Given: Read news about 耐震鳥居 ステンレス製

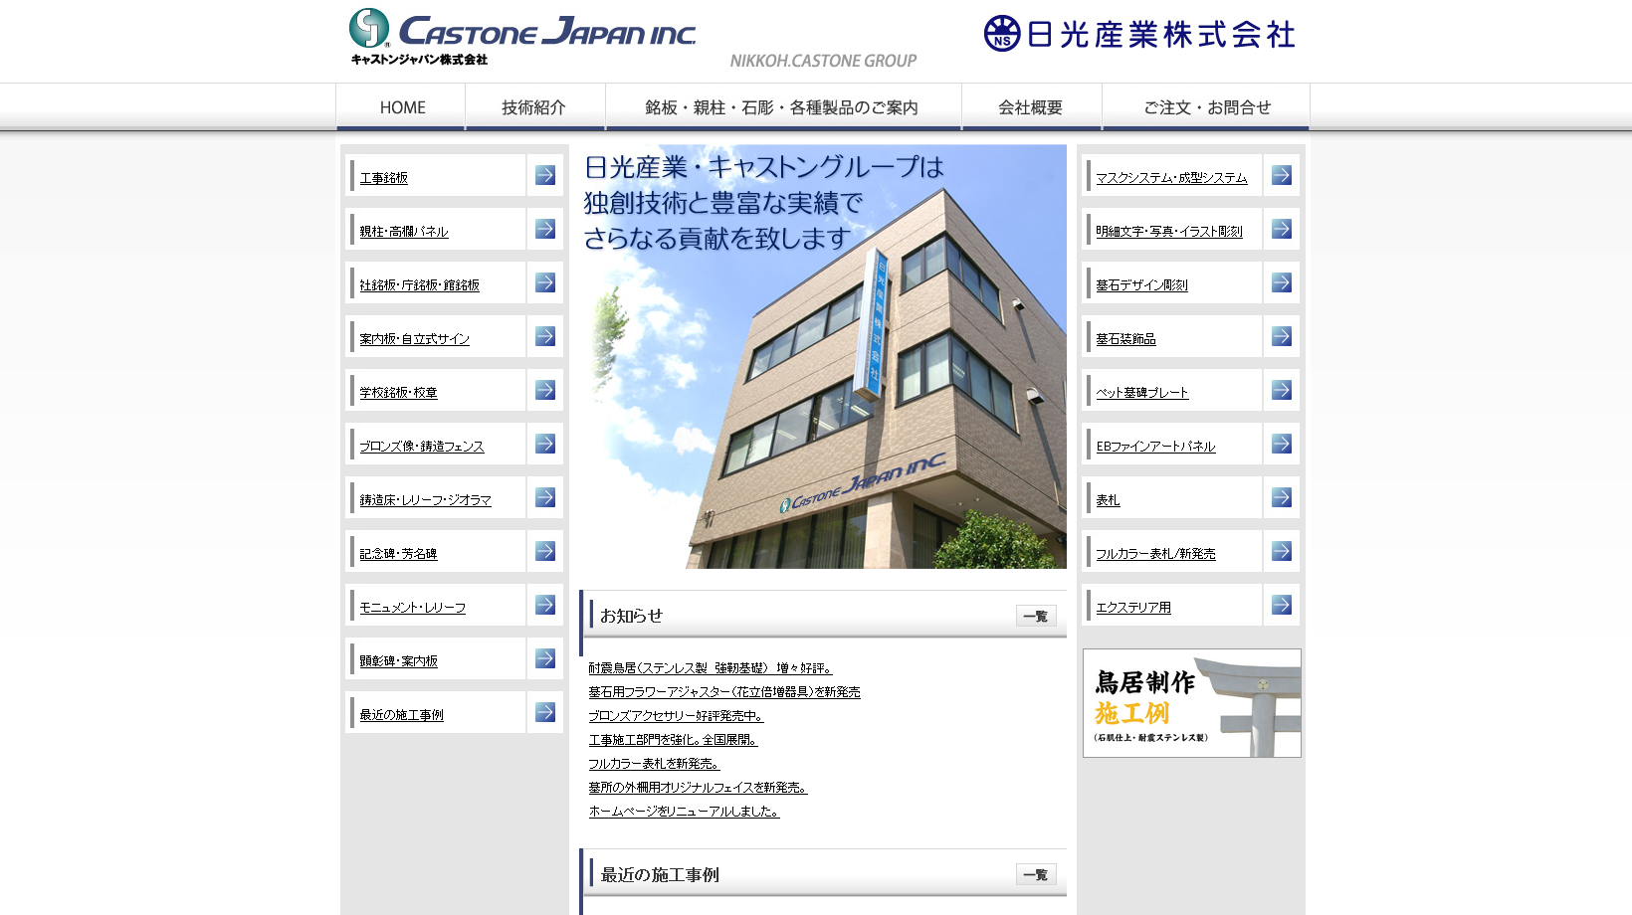Looking at the screenshot, I should point(711,668).
